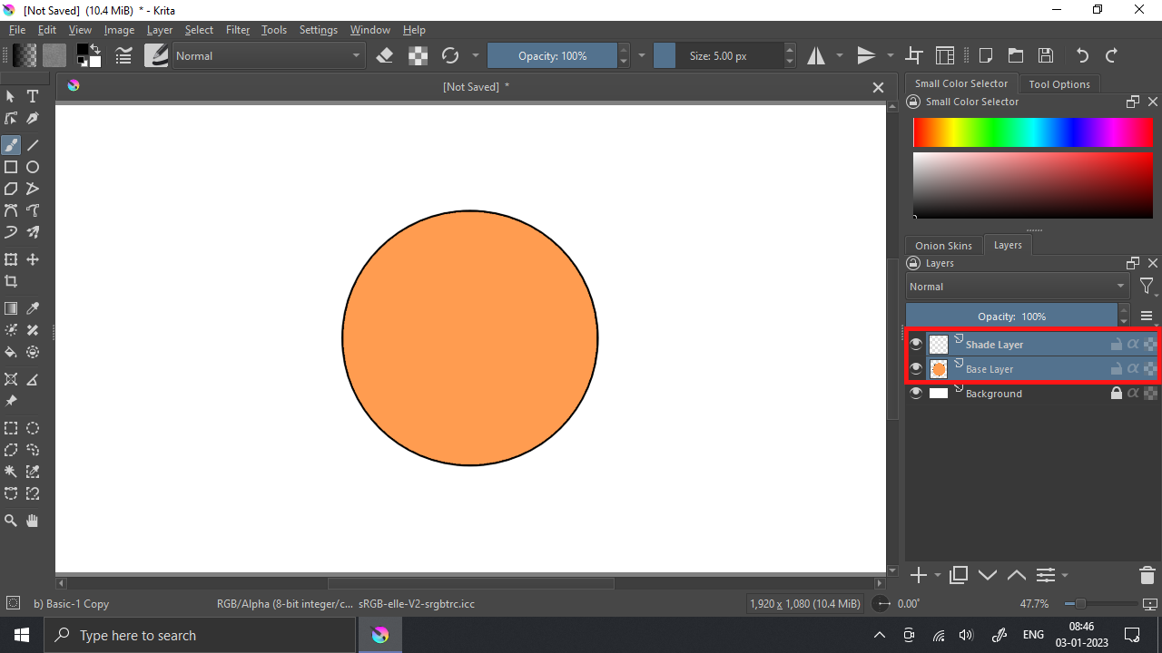Viewport: 1162px width, 653px height.
Task: Click the Windows taskbar search box
Action: [199, 635]
